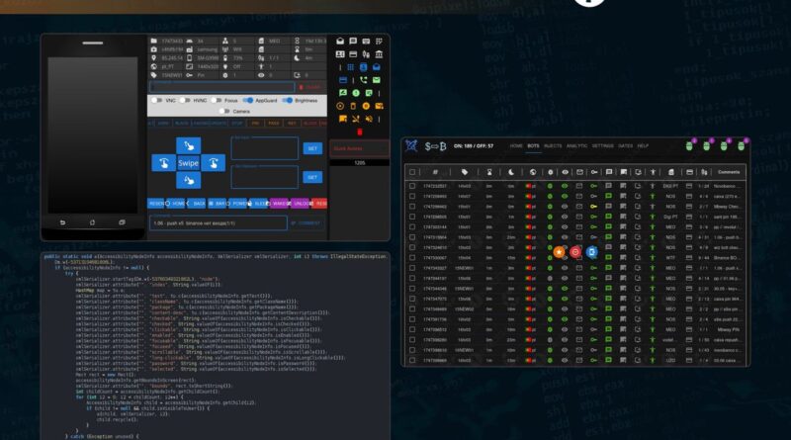Tap the swipe left arrow button
Image resolution: width=791 pixels, height=440 pixels.
pos(163,163)
